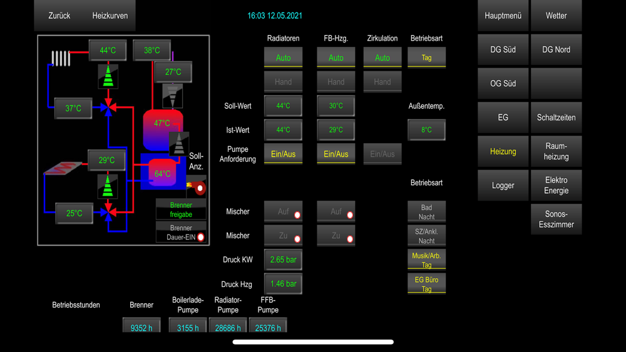Select Radiatoren Mischer Auf

point(283,212)
